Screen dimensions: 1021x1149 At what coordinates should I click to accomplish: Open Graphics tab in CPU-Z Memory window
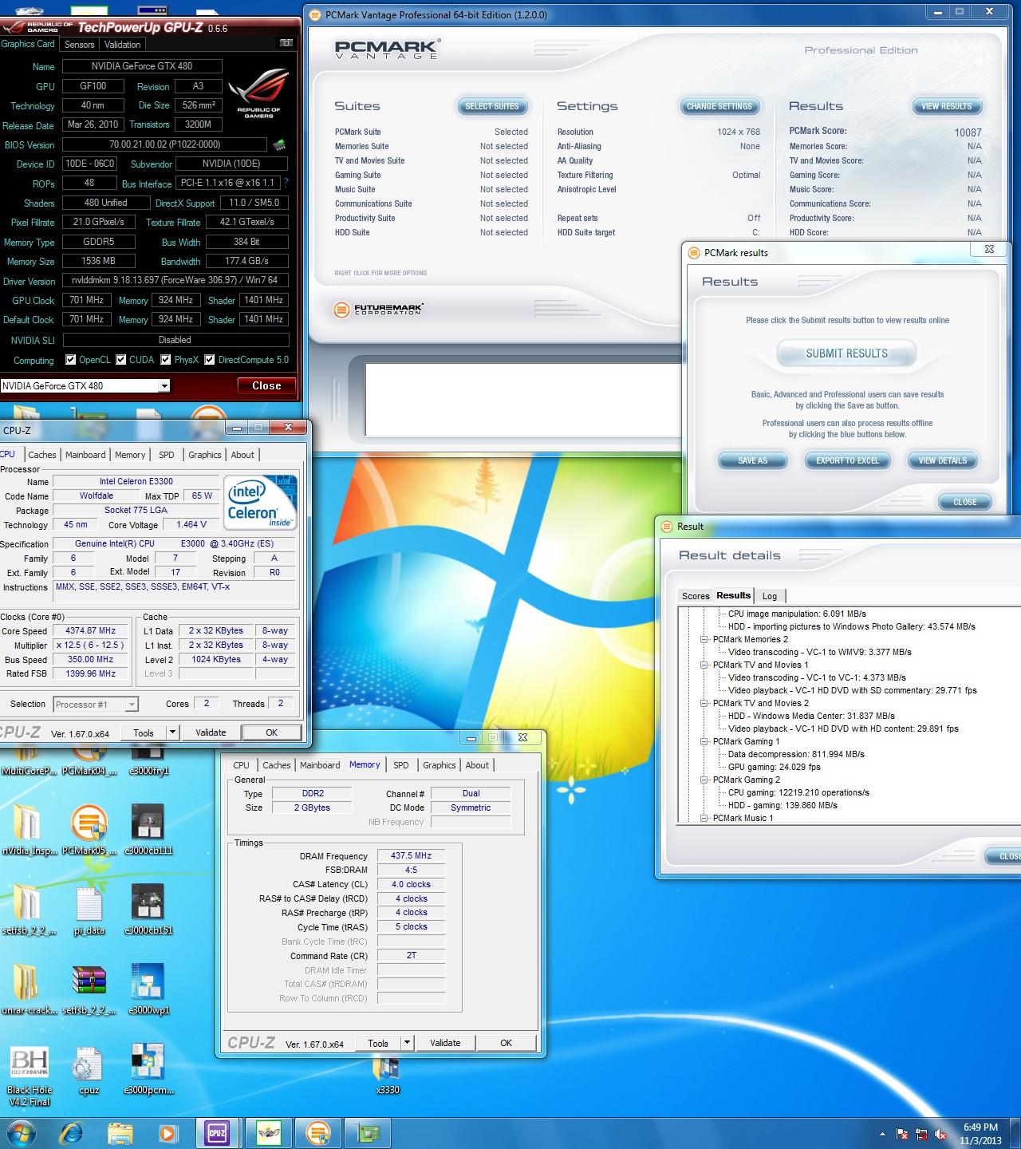point(440,765)
